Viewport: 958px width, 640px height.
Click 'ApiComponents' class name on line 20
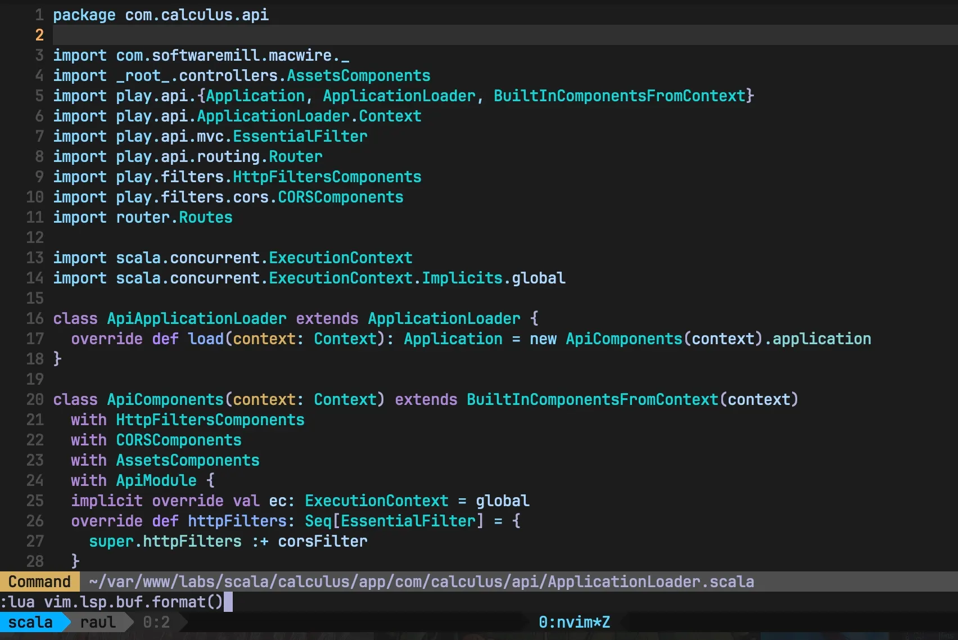pyautogui.click(x=165, y=399)
